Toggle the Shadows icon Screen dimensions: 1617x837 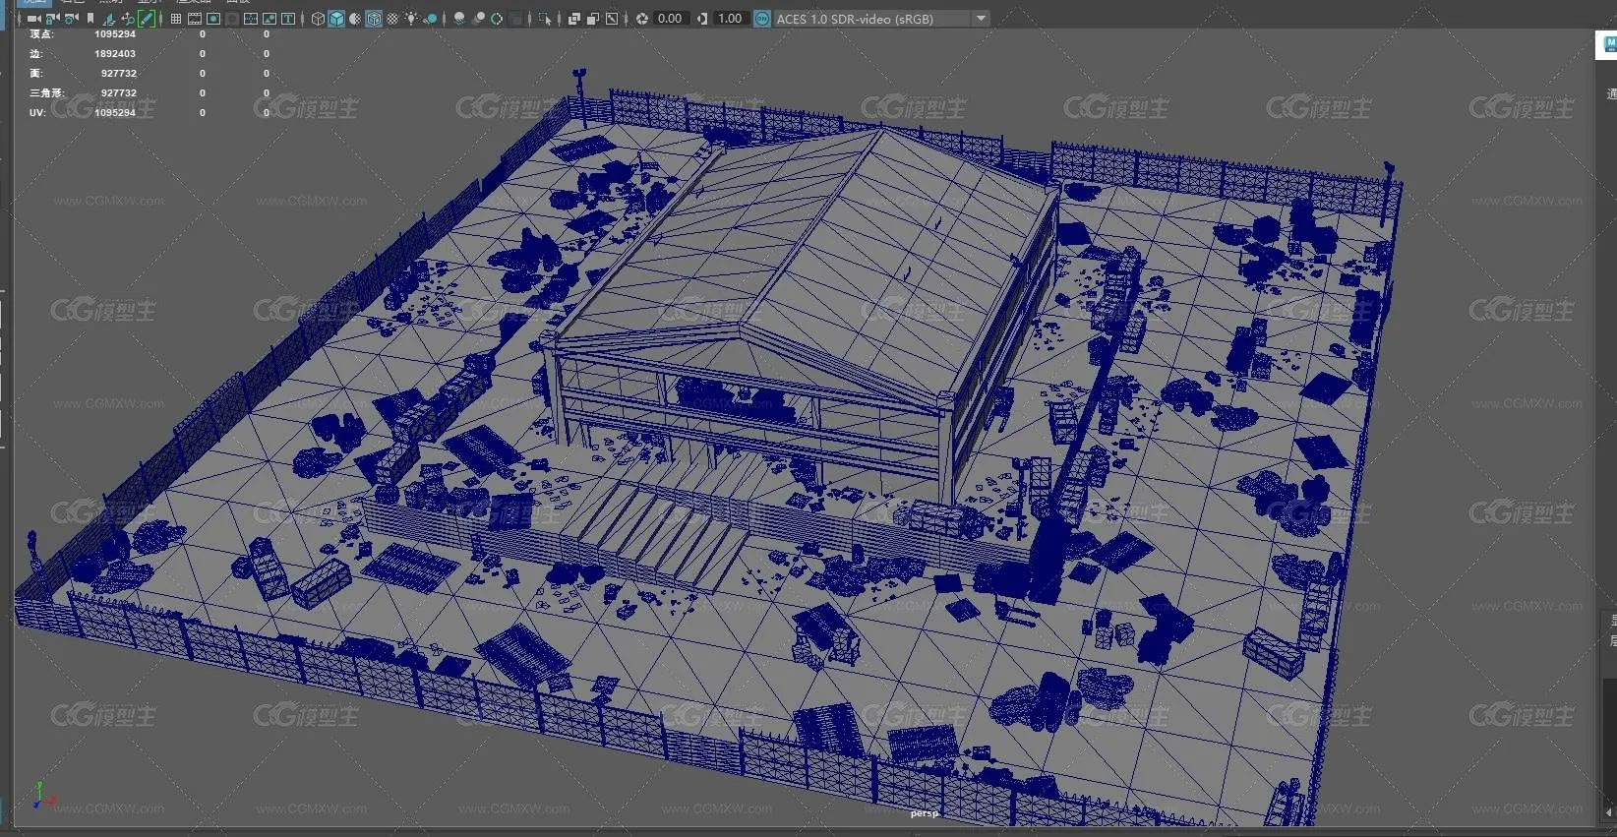click(430, 19)
